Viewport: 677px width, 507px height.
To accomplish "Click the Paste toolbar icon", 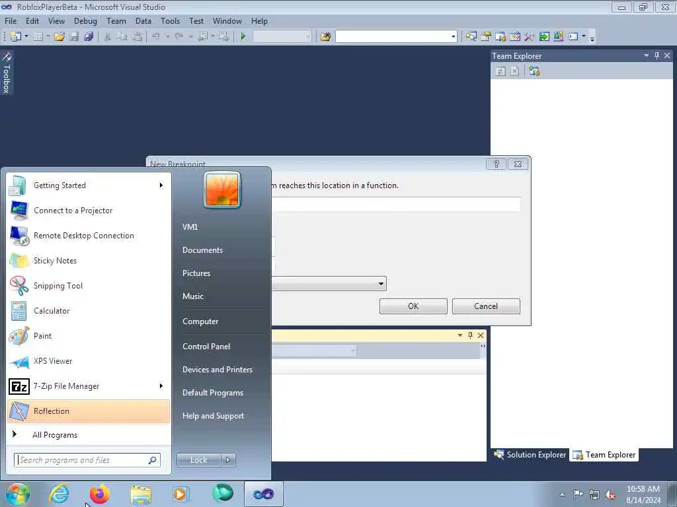I will tap(137, 37).
